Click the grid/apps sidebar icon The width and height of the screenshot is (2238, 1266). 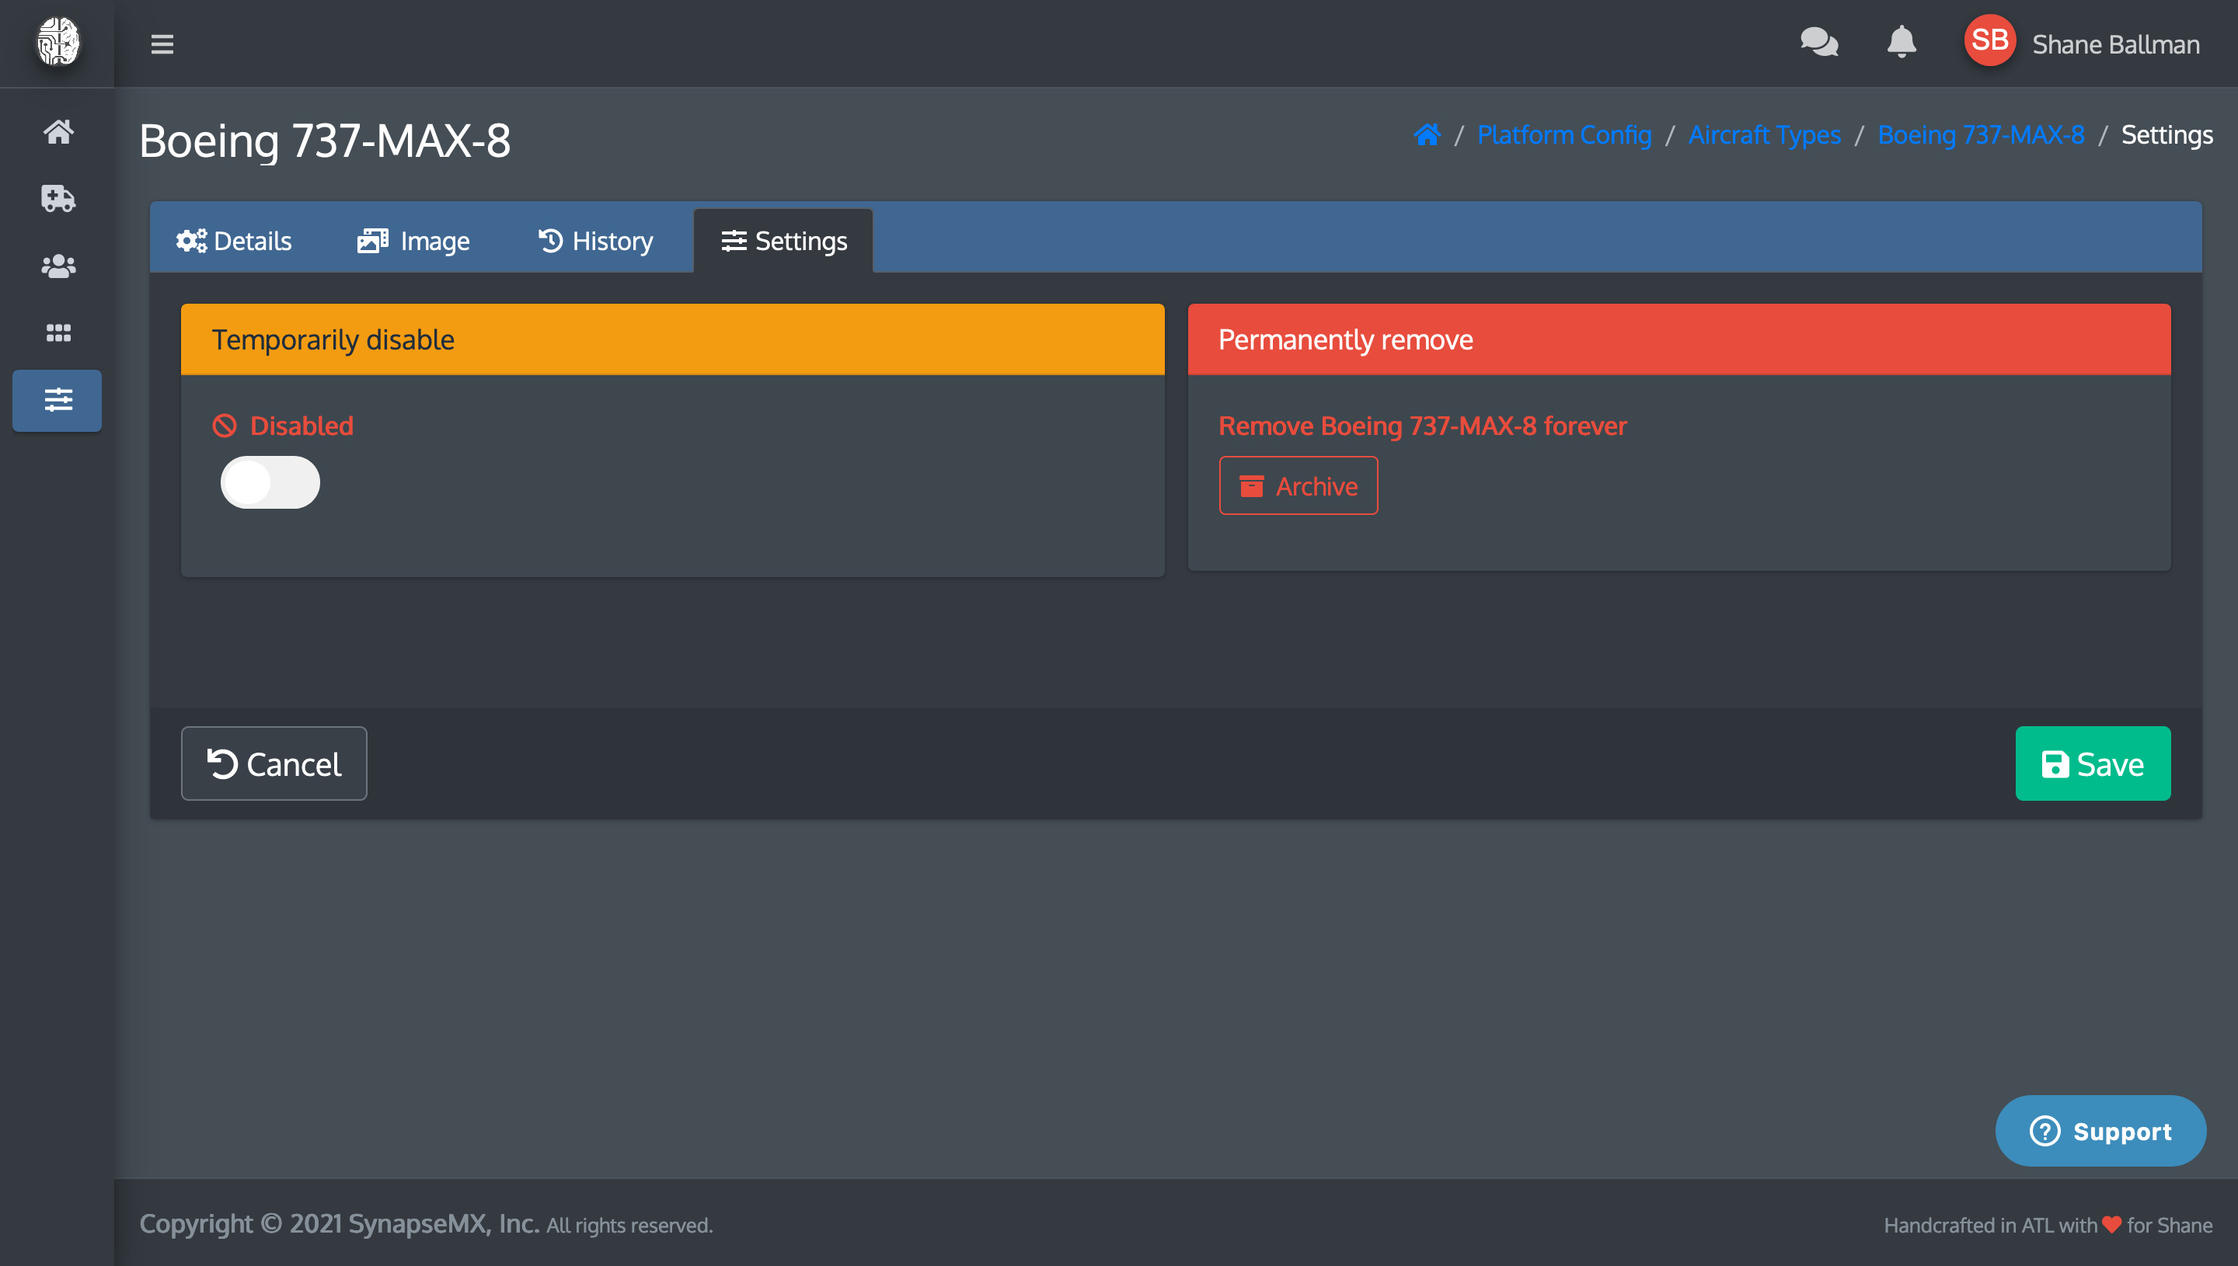point(57,333)
